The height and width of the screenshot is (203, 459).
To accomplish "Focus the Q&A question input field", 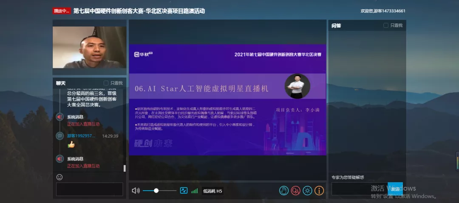I will click(360, 189).
